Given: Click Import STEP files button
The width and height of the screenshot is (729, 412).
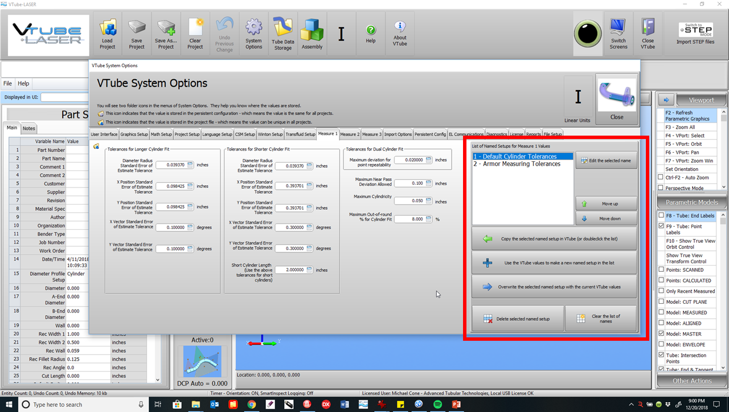Looking at the screenshot, I should pyautogui.click(x=695, y=34).
